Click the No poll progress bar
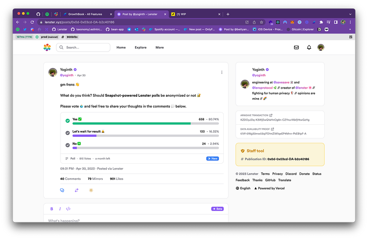 [x=145, y=148]
